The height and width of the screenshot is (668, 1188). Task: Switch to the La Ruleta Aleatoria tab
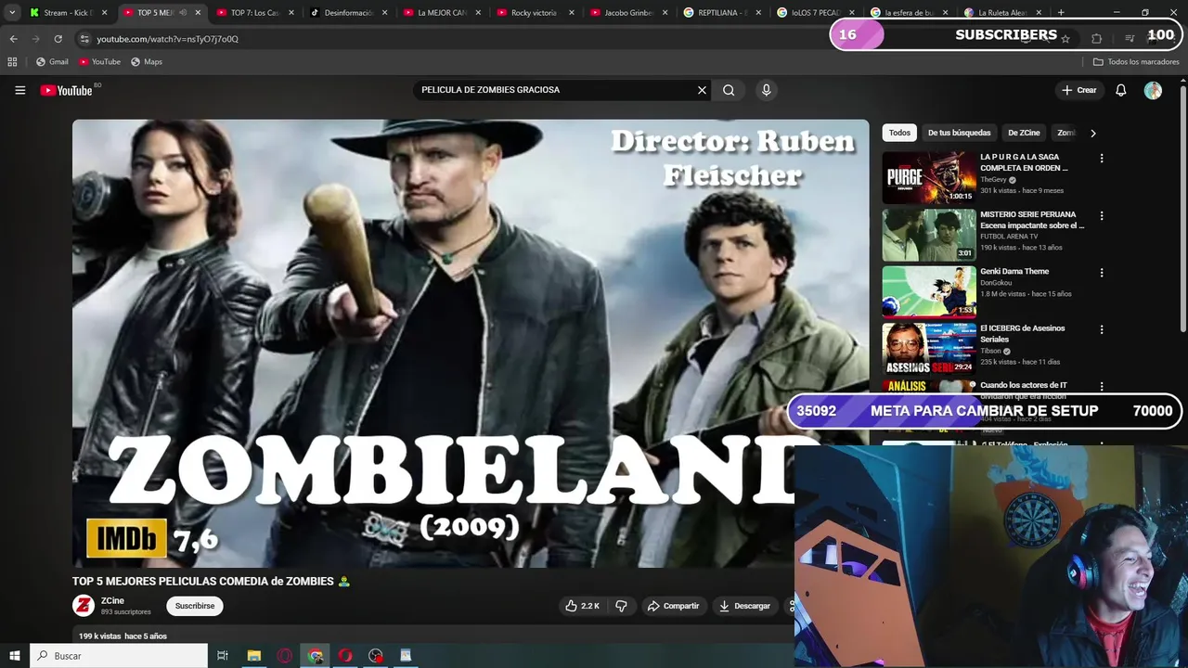[x=1002, y=13]
